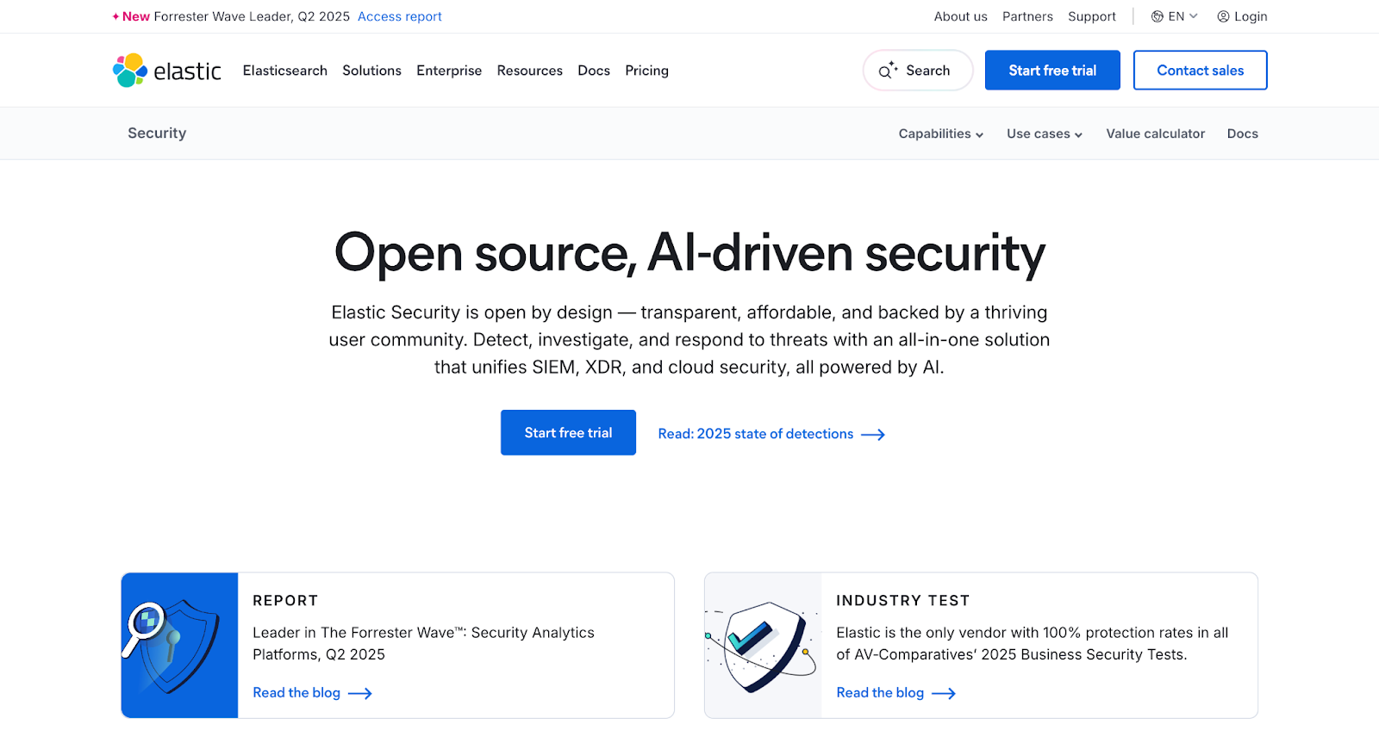Click the REPORT card heading
Screen dimensions: 1379x749
(285, 601)
